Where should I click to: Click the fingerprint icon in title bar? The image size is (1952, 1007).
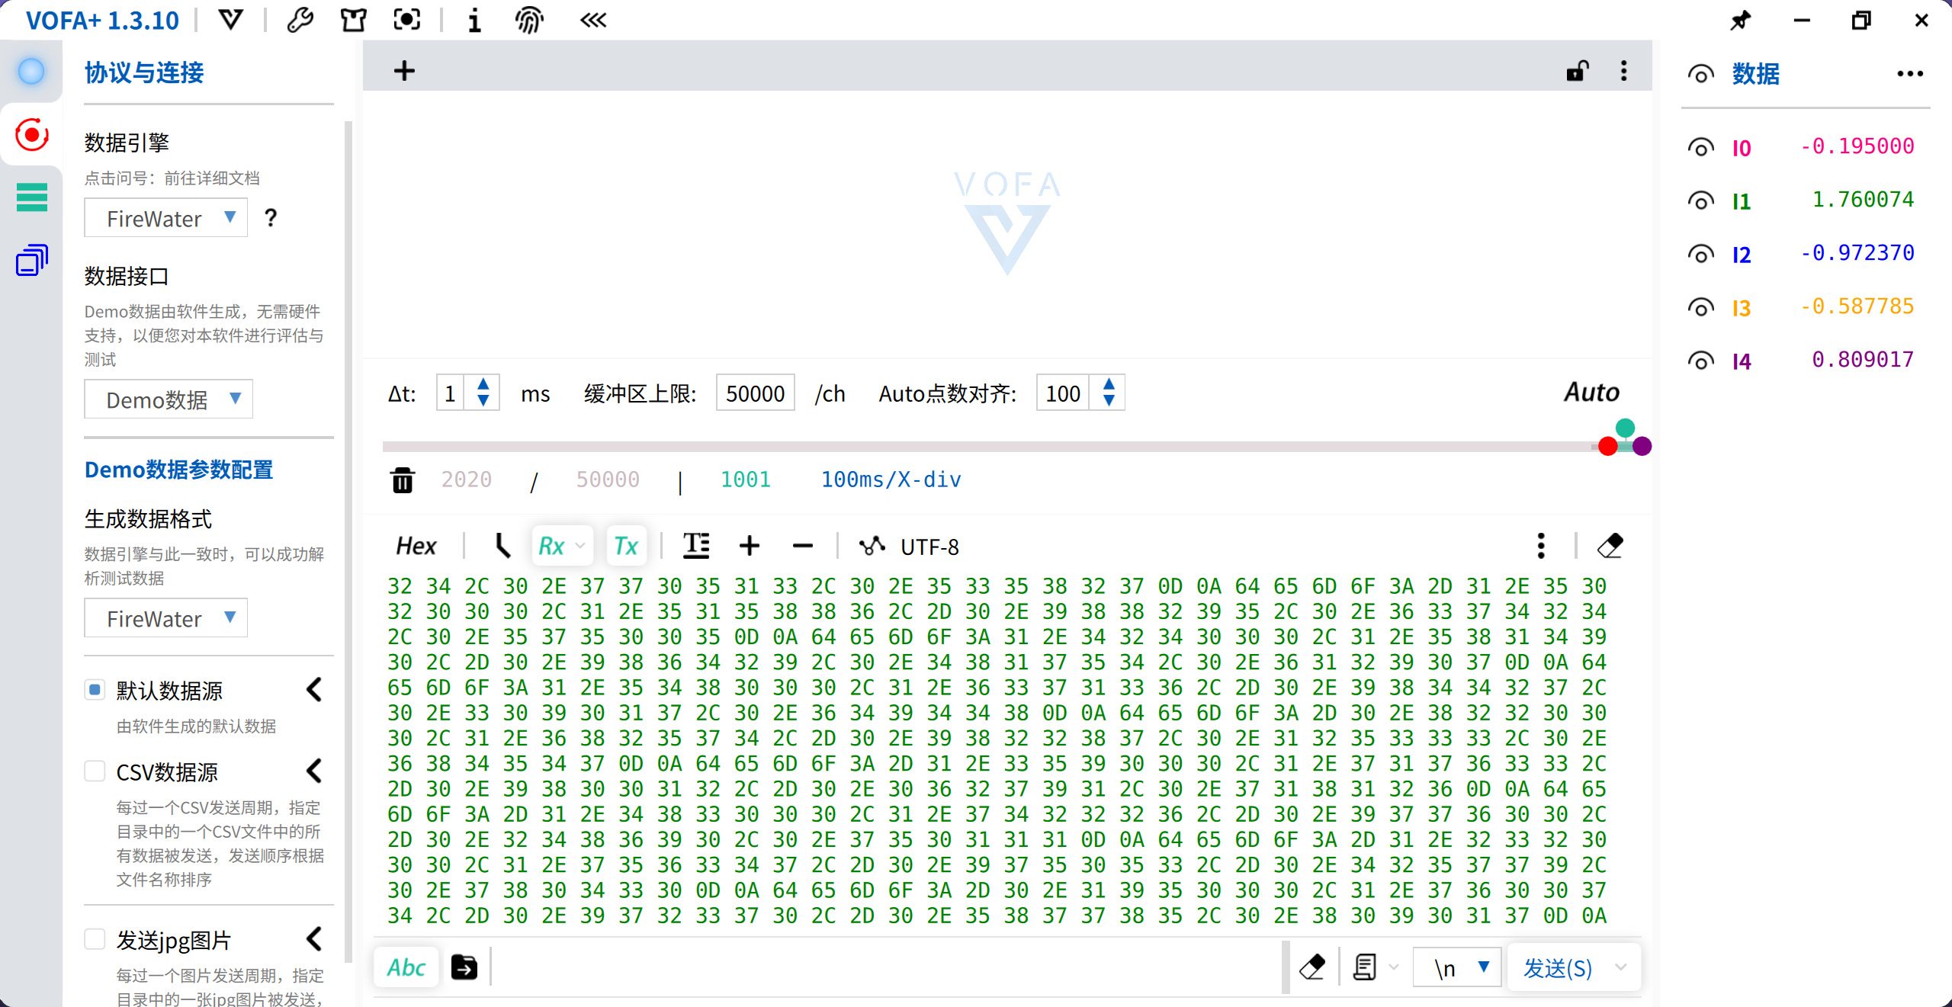pyautogui.click(x=528, y=20)
